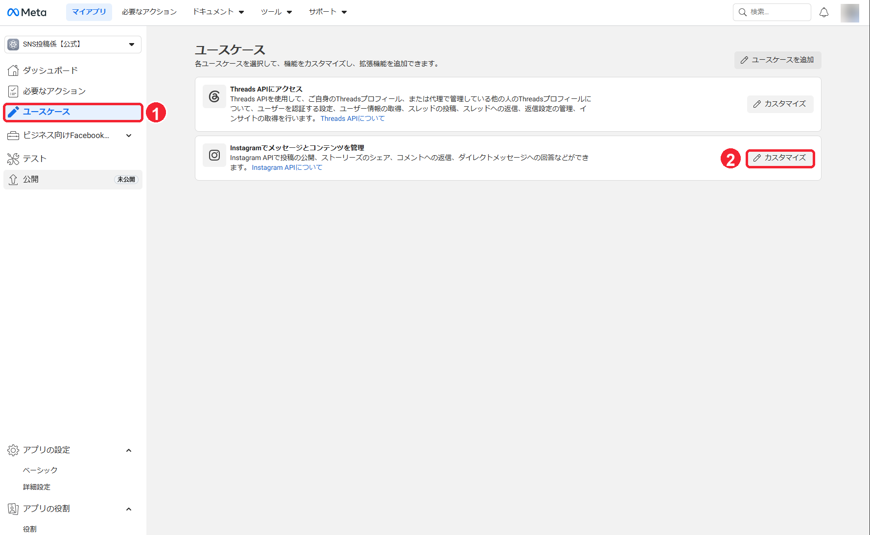Open 必要なアクション in top navigation
The width and height of the screenshot is (870, 535).
[x=149, y=12]
